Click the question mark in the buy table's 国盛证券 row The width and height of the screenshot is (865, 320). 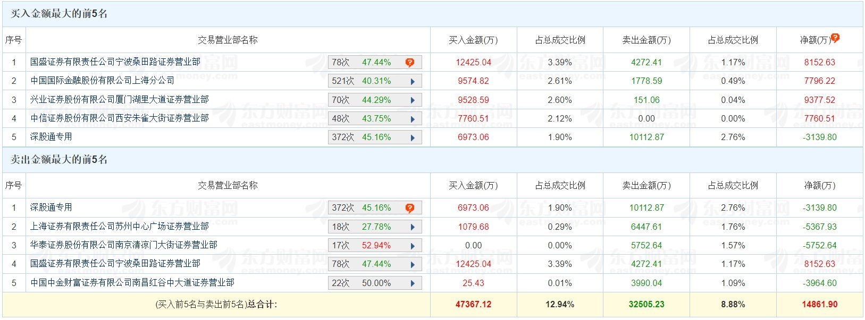pos(409,63)
